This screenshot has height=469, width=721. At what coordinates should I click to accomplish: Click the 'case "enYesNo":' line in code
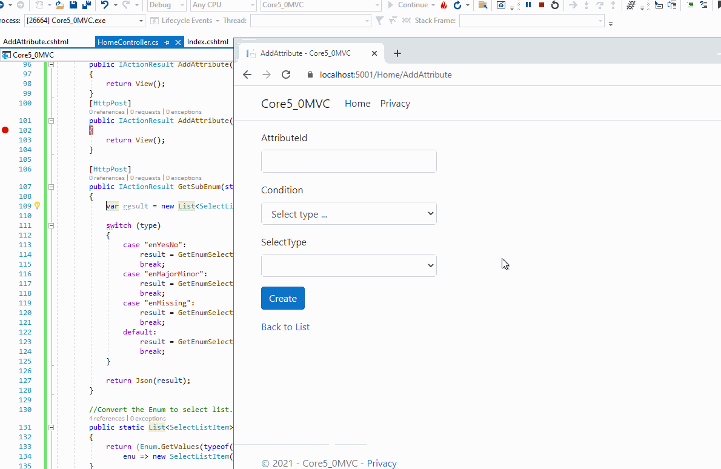click(154, 245)
